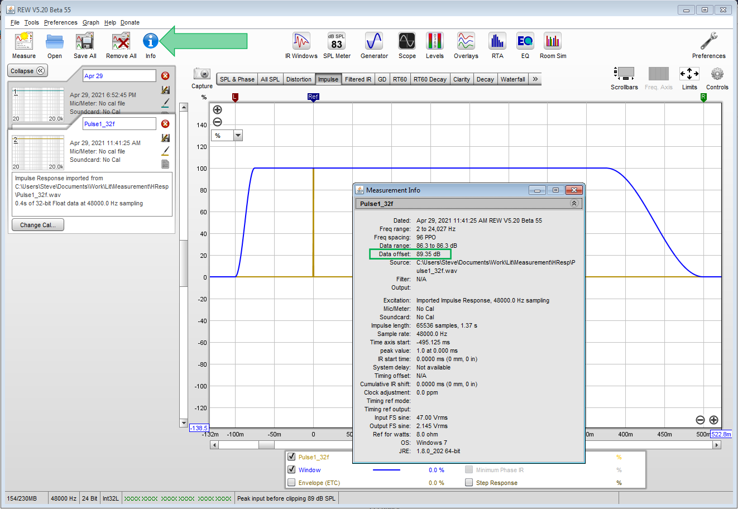Open the Donate menu
The image size is (738, 509).
coord(130,22)
